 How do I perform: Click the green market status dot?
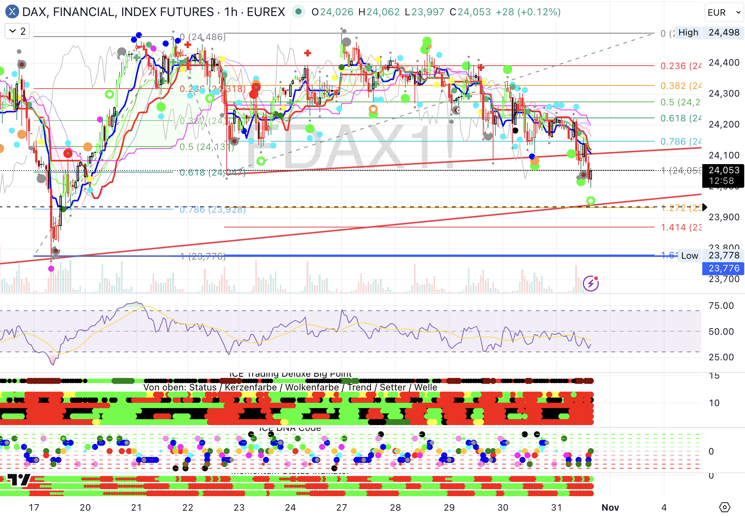pos(298,12)
